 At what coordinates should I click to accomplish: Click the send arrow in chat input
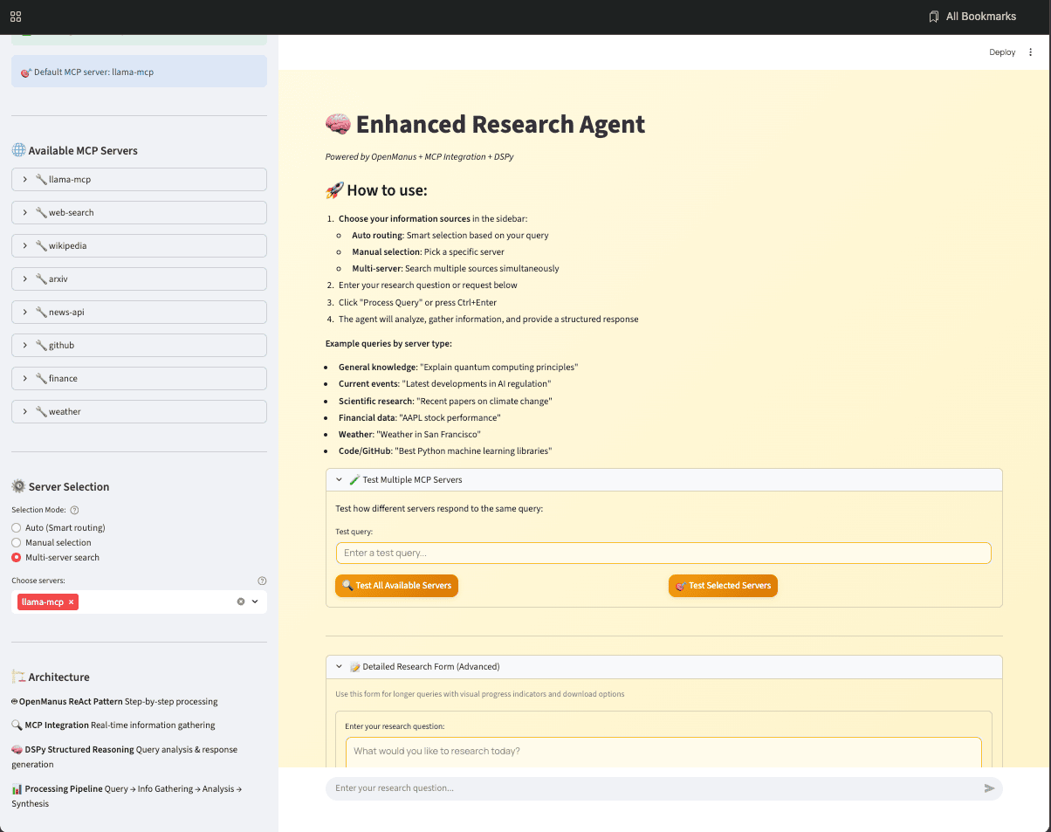click(989, 788)
